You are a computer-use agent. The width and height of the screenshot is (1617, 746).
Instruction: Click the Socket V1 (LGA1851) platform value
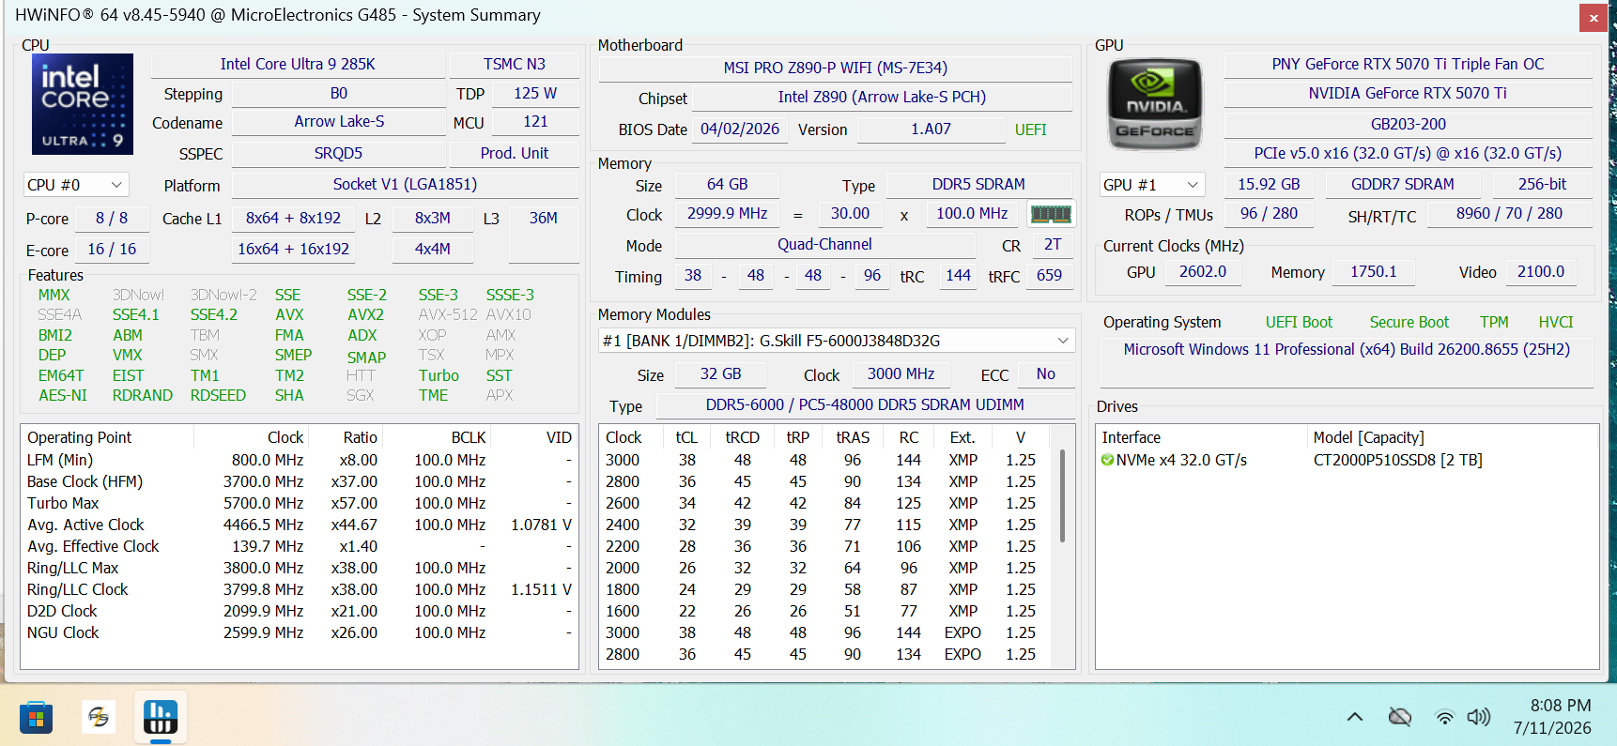click(405, 184)
